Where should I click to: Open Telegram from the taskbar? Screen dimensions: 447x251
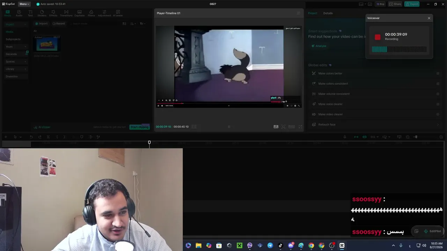click(x=270, y=245)
